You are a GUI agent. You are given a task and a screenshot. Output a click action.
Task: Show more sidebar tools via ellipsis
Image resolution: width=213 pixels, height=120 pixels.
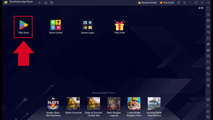point(208,91)
